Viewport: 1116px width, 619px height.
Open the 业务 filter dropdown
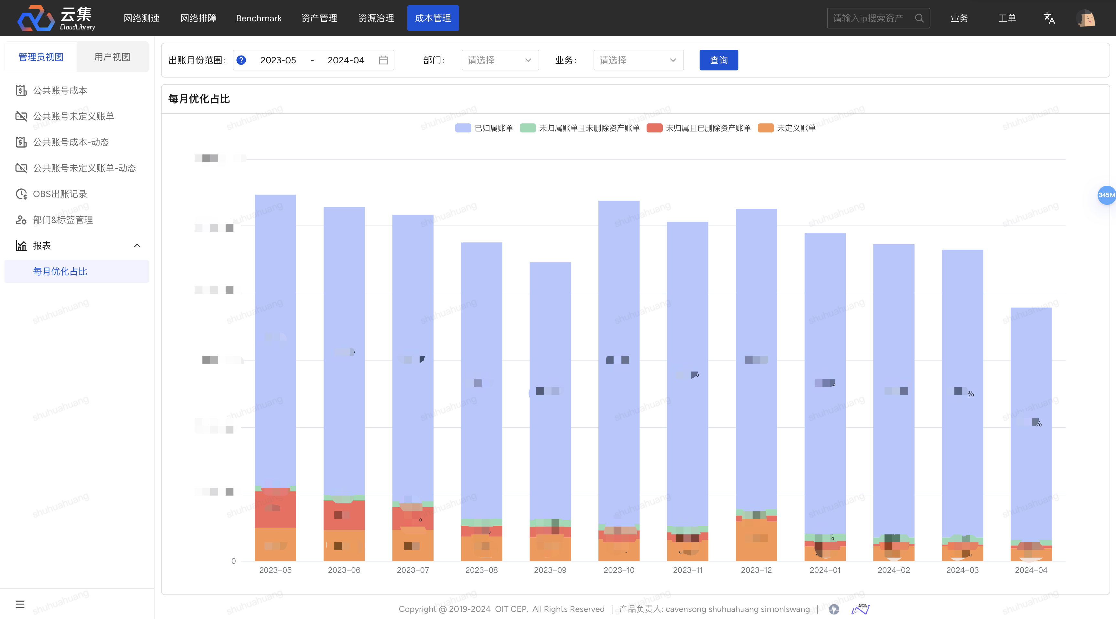[638, 60]
